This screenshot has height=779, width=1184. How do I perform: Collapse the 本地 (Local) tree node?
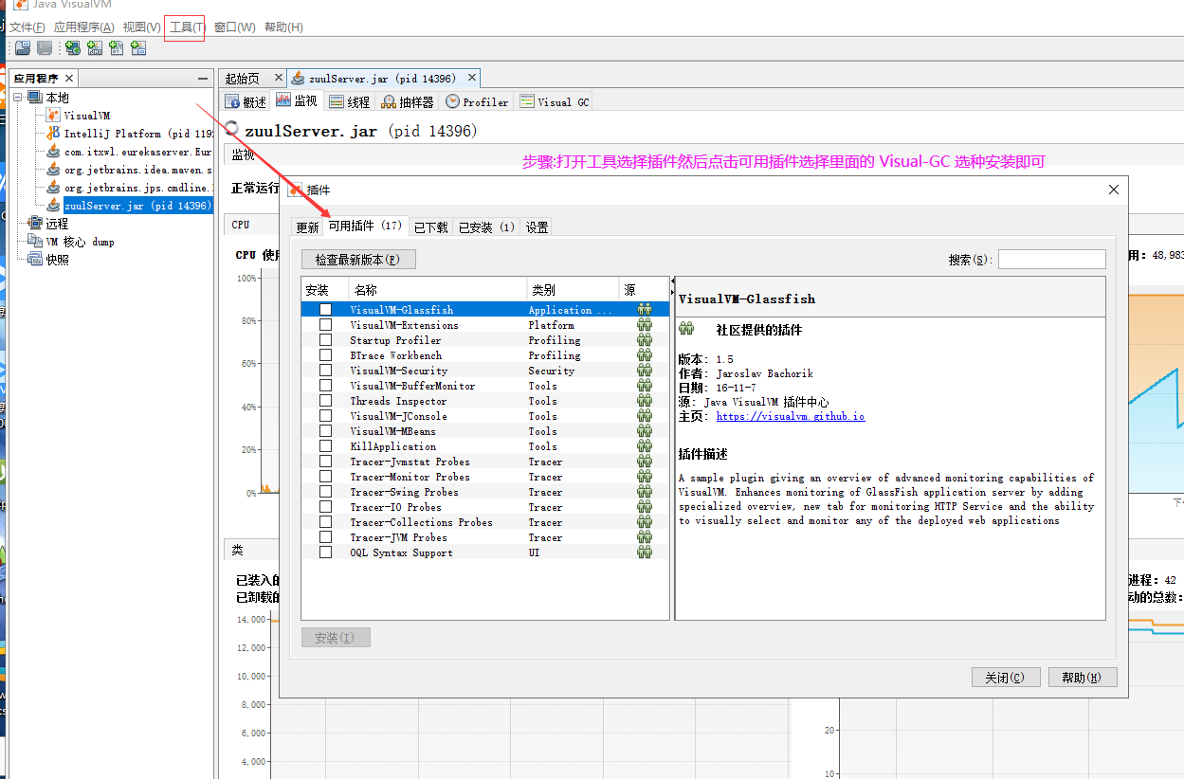click(x=16, y=97)
